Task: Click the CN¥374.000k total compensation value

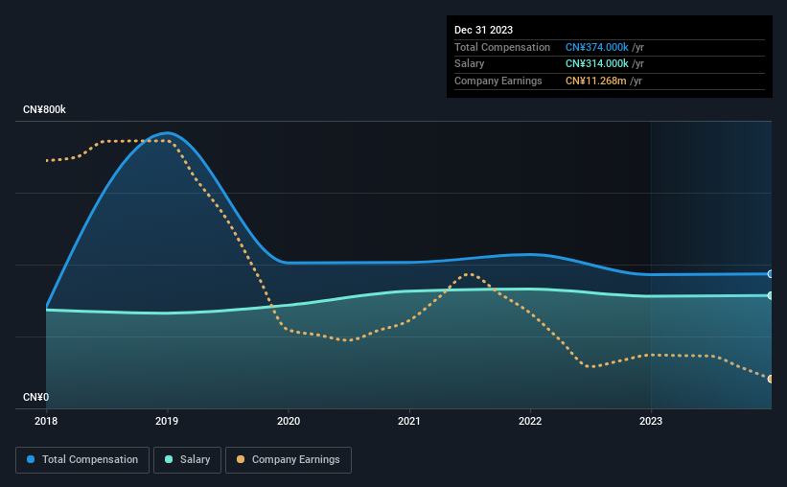Action: [597, 47]
